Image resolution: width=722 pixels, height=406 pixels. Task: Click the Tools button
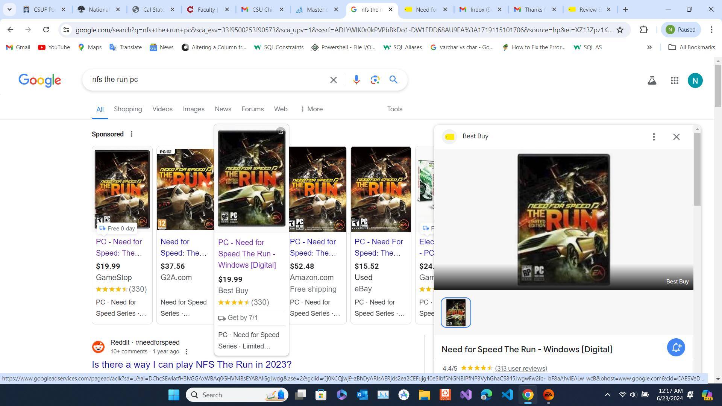click(394, 109)
